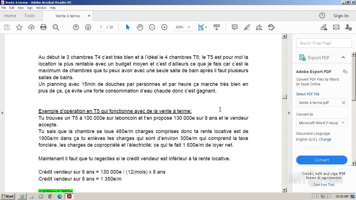Viewport: 356px width, 200px height.
Task: Click the document scrollbar down arrow
Action: pyautogui.click(x=284, y=190)
